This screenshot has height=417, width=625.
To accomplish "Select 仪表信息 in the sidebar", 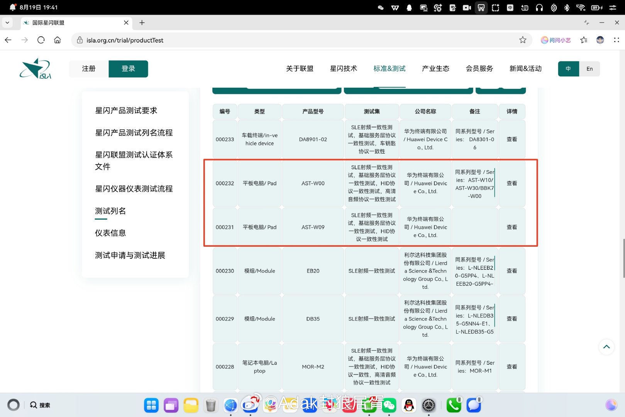I will click(x=110, y=233).
